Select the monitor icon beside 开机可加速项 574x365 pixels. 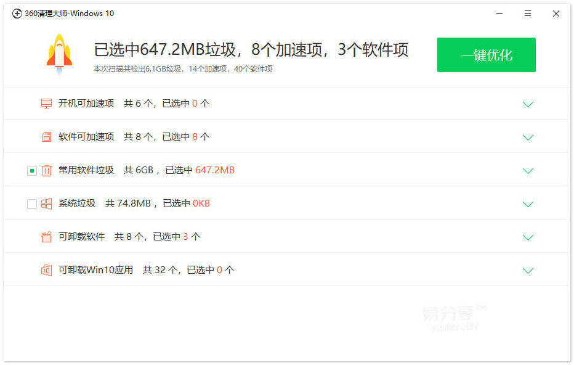[x=46, y=104]
